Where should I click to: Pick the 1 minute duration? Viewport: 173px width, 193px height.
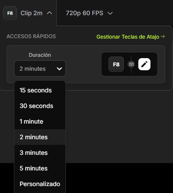[x=40, y=121]
